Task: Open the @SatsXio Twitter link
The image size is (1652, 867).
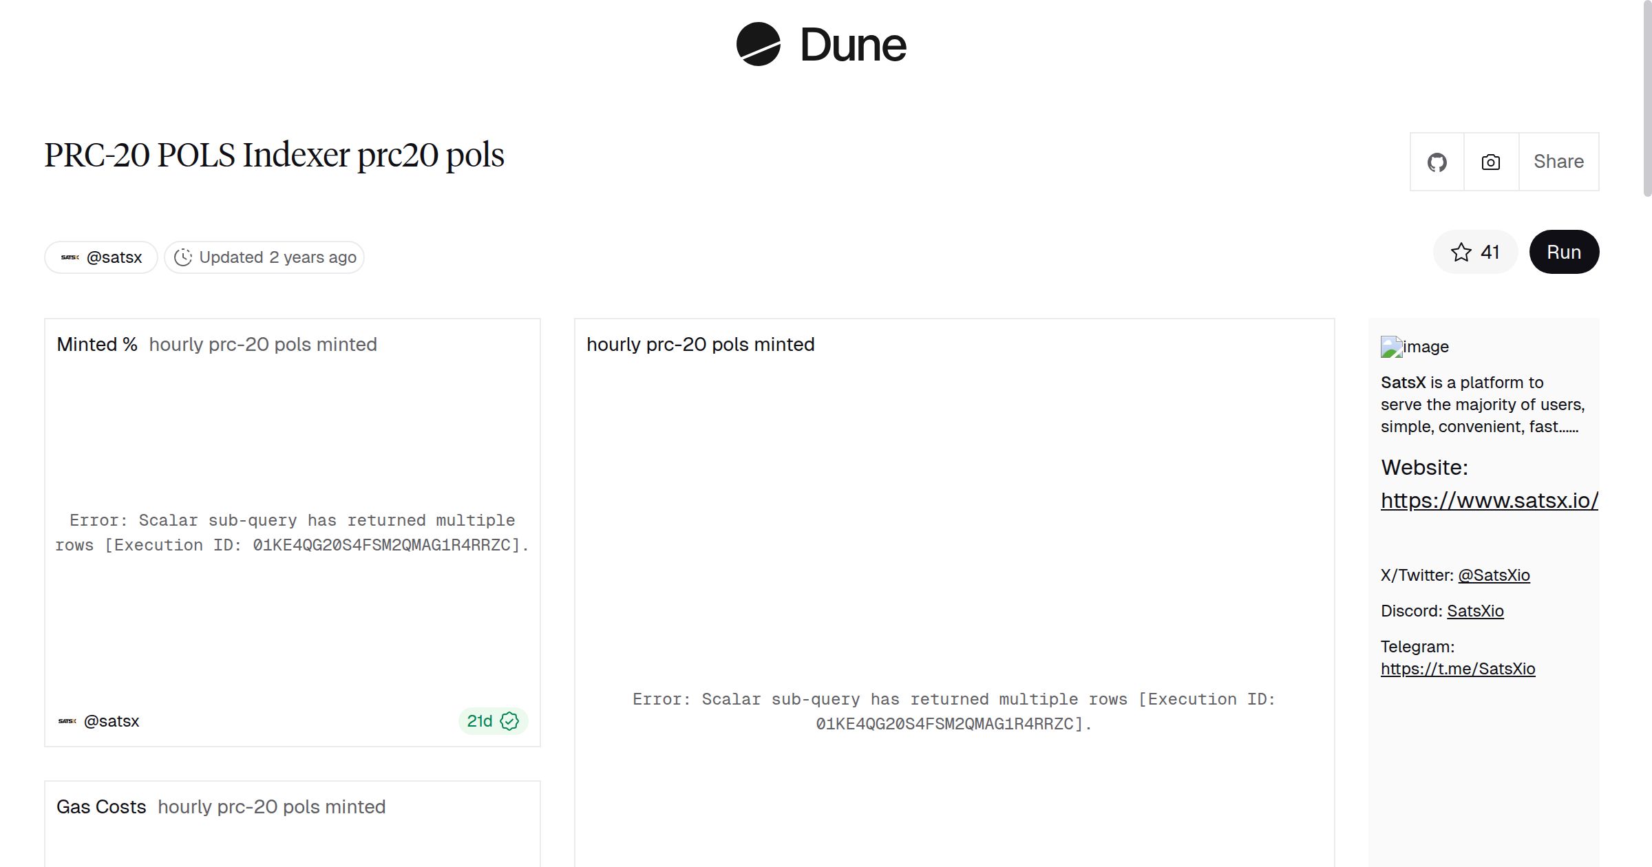Action: click(1494, 575)
